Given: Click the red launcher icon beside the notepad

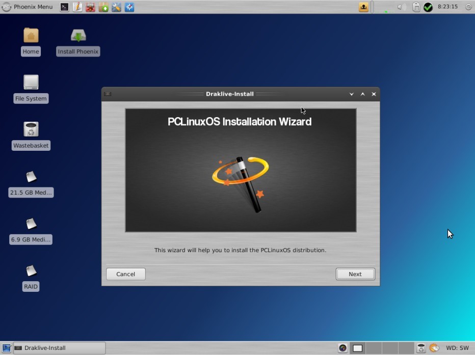Looking at the screenshot, I should [x=90, y=7].
